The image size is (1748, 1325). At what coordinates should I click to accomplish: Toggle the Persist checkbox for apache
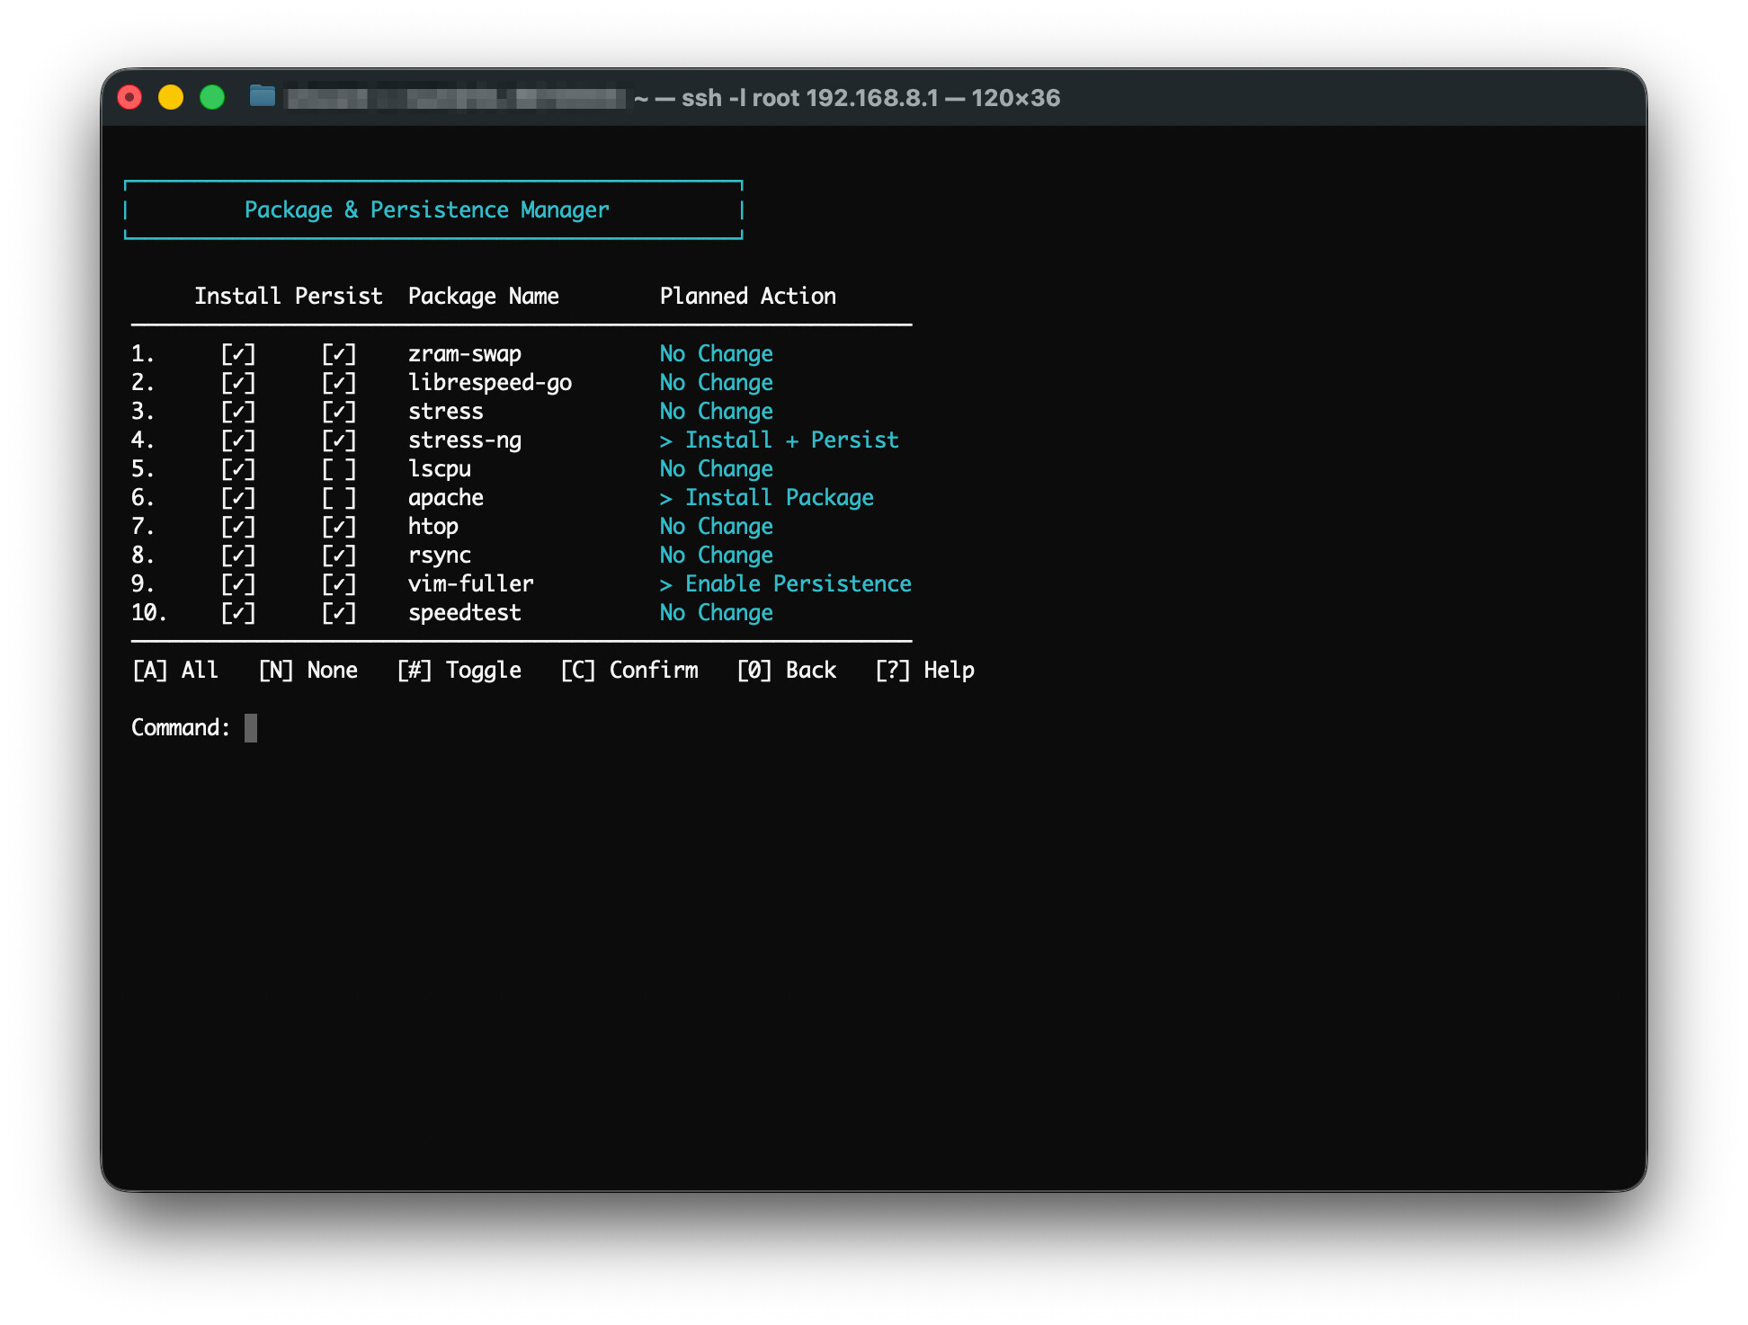coord(339,498)
